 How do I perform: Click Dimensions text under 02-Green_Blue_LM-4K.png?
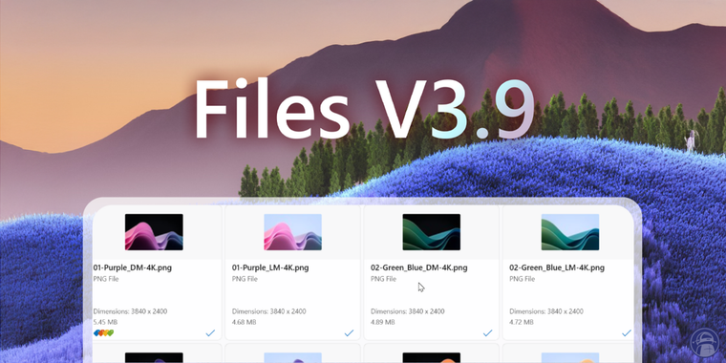(546, 311)
